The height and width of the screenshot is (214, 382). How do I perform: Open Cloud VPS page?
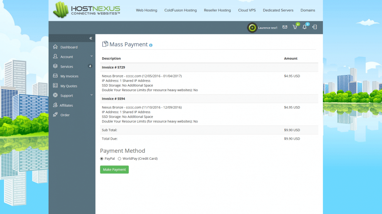[247, 10]
